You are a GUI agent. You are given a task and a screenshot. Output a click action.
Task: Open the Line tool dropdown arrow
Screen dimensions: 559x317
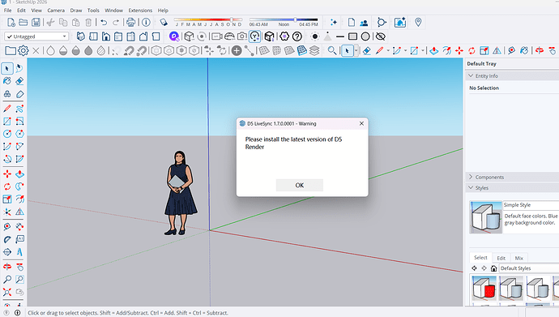click(388, 50)
